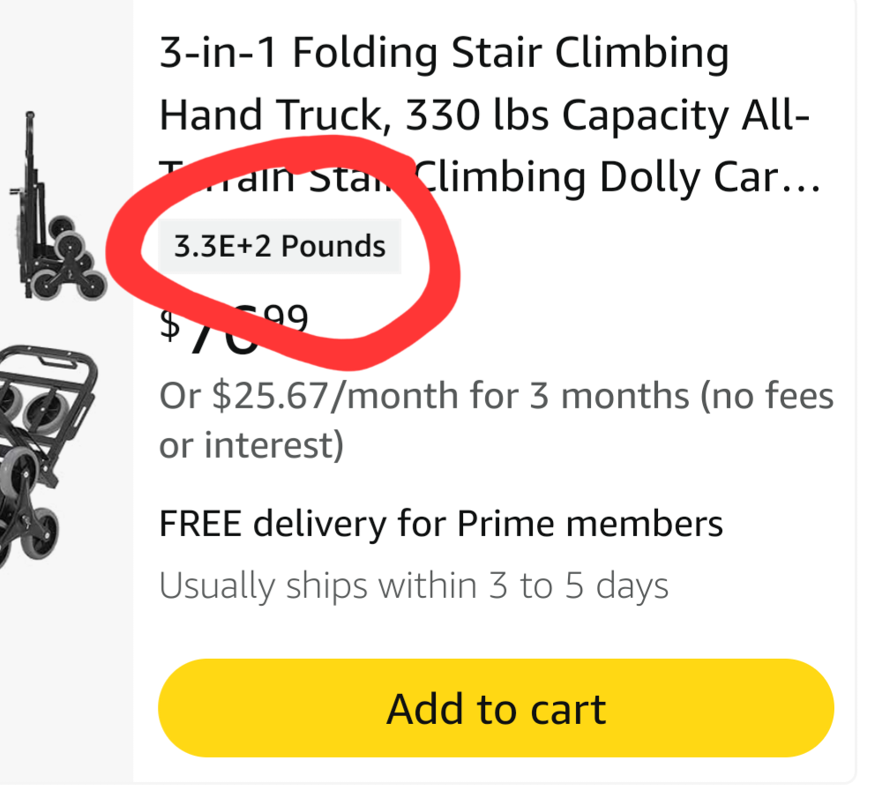
Task: Click "Usually ships within 3 to 5 days"
Action: coord(413,585)
